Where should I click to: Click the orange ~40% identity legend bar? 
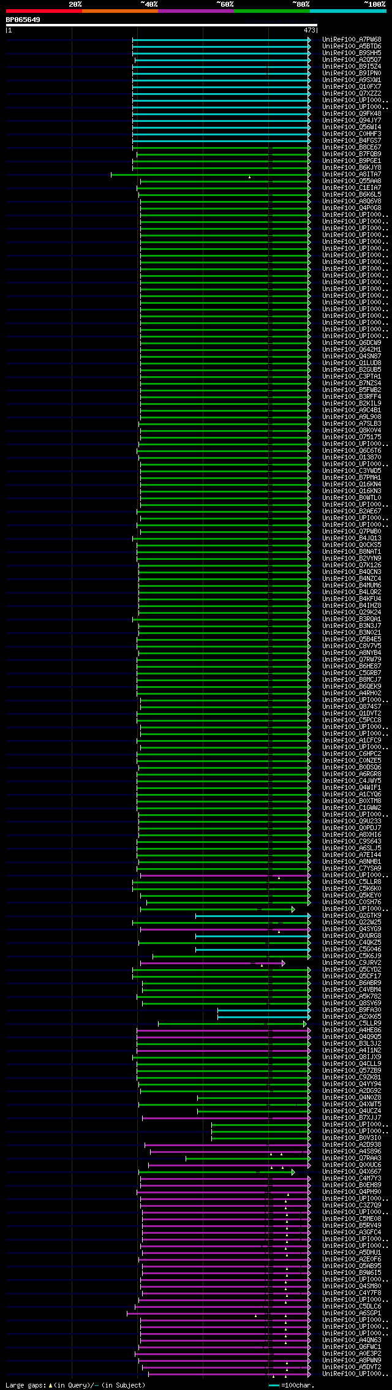[119, 10]
